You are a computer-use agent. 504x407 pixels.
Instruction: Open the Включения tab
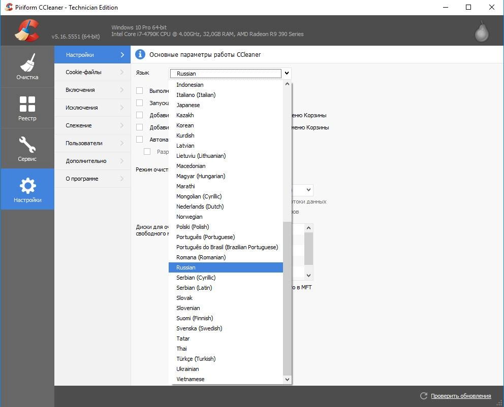[92, 90]
